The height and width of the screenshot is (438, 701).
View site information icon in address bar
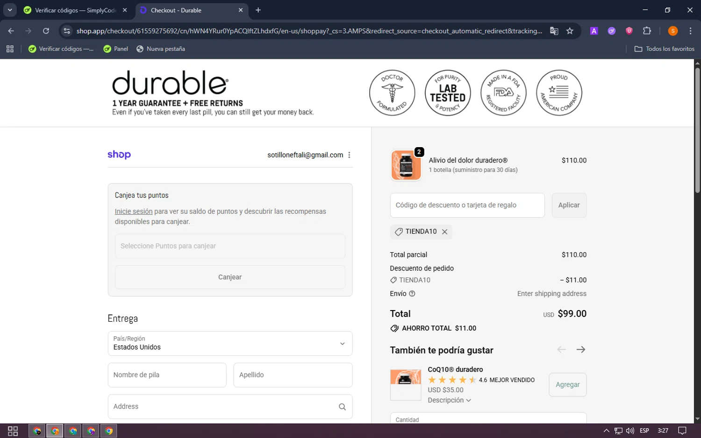click(67, 31)
